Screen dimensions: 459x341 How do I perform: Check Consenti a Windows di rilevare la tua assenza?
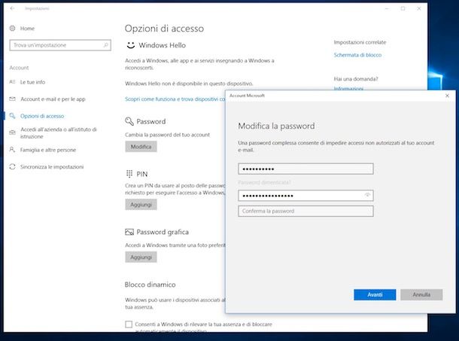(129, 324)
